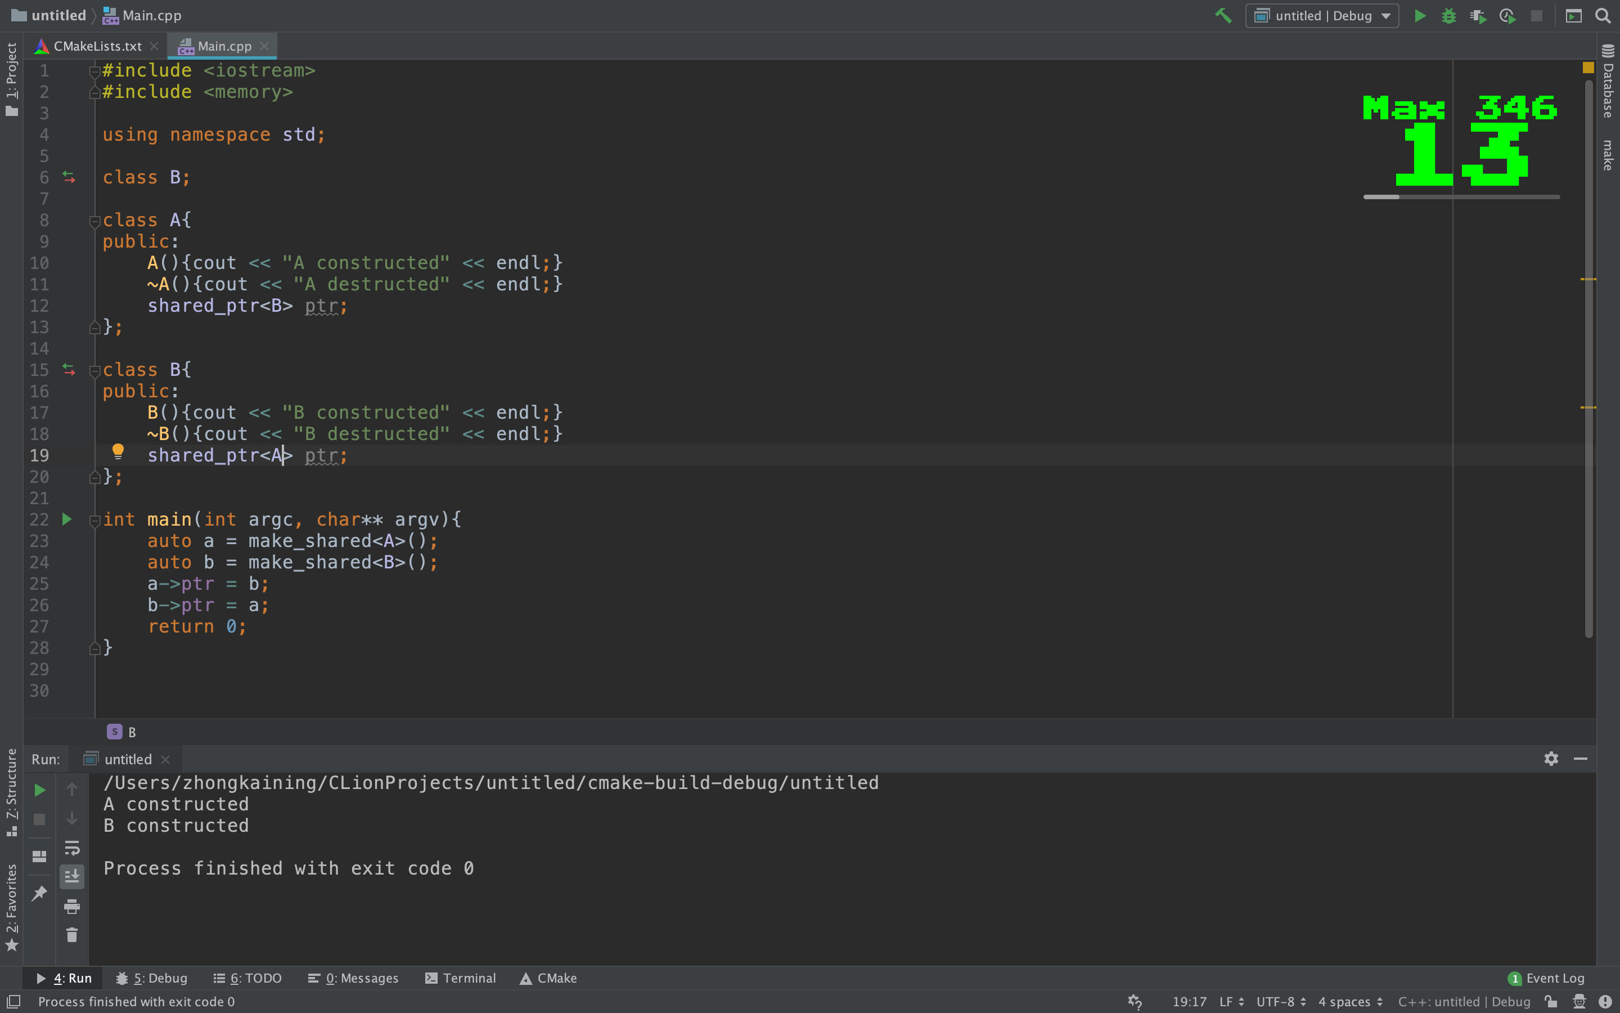Hide Run panel with minus icon
This screenshot has width=1620, height=1013.
pos(1581,759)
